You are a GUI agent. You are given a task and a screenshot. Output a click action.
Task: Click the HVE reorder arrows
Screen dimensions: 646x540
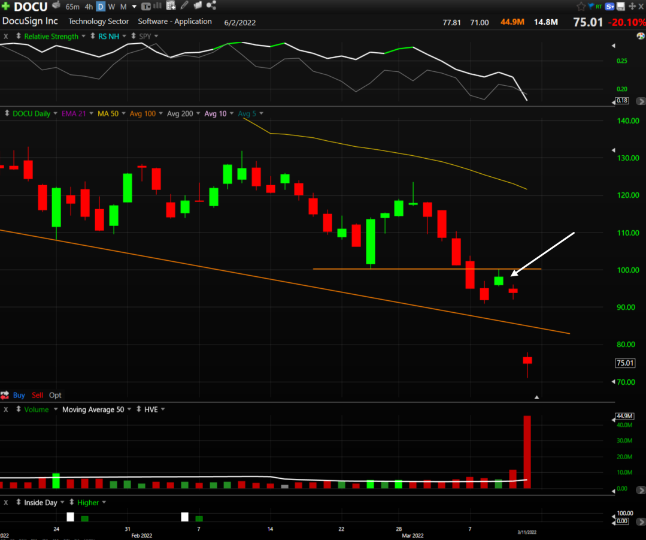[139, 409]
